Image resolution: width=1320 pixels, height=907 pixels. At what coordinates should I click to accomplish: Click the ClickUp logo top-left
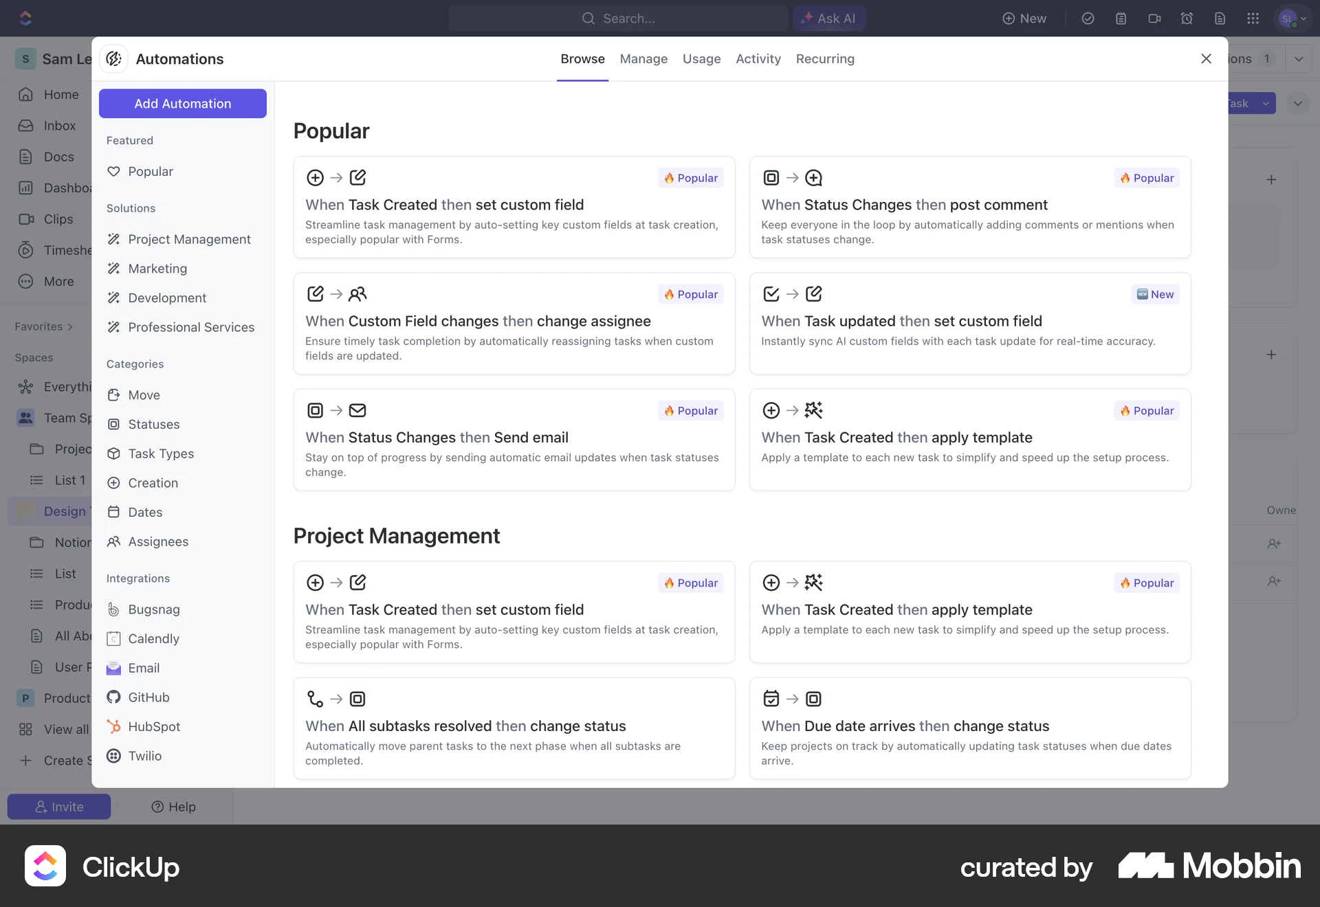[25, 19]
